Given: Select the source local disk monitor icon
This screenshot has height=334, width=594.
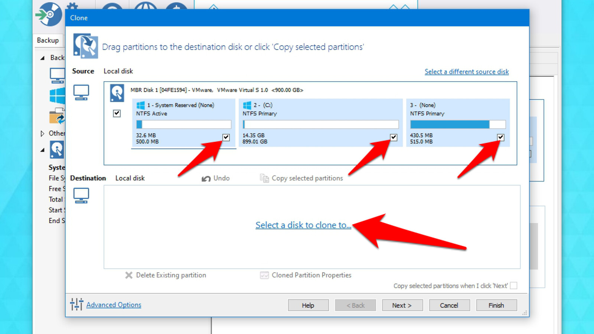Looking at the screenshot, I should click(81, 92).
